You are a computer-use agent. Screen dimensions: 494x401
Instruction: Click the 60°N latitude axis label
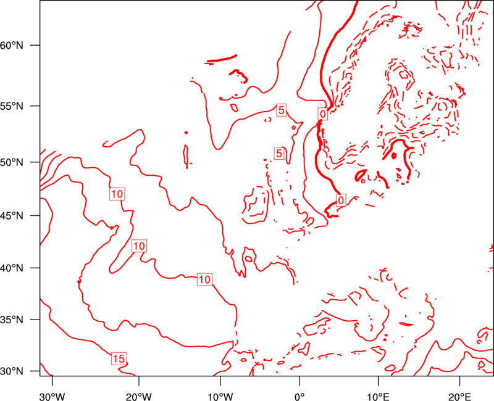point(12,45)
